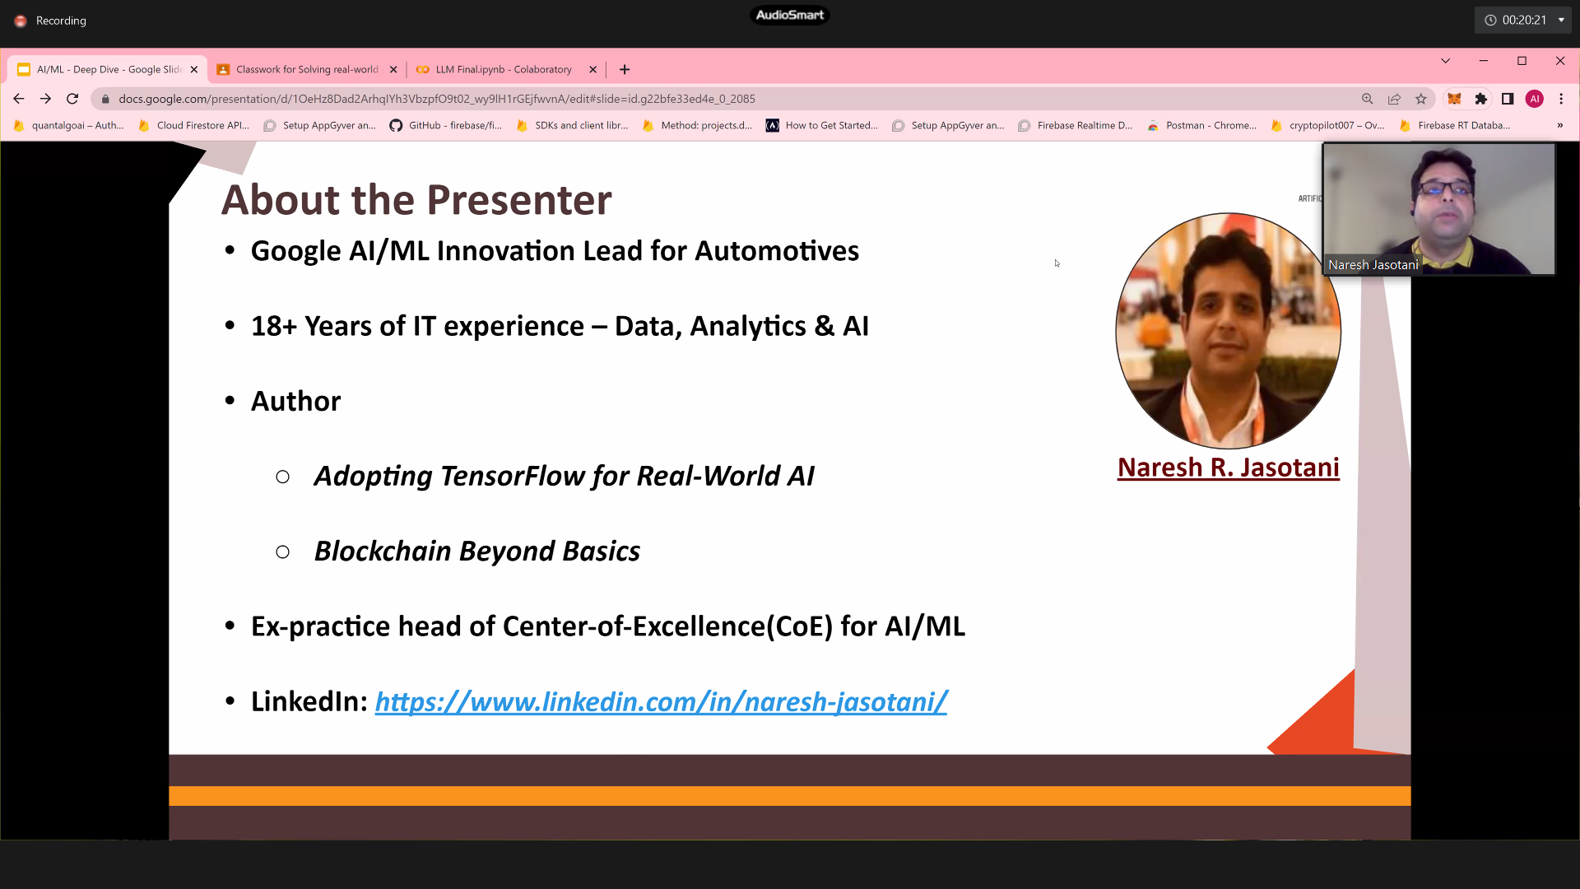
Task: Open the Setup AppGyver bookmark after How to Get Started
Action: (x=949, y=125)
